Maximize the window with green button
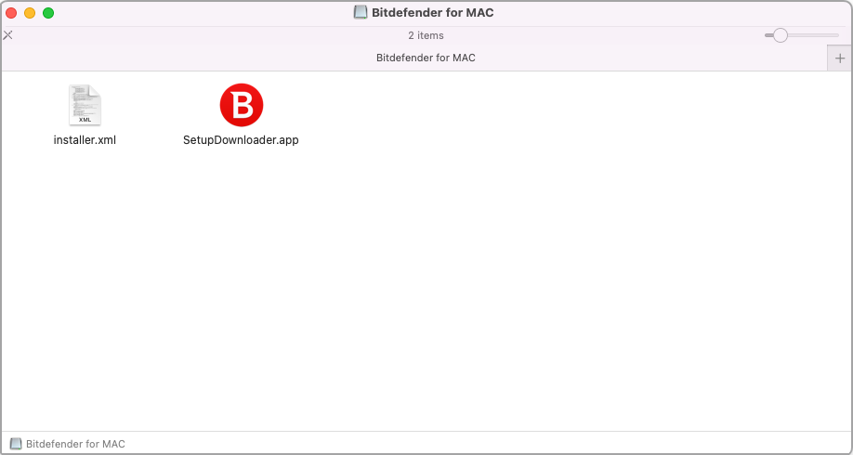 pos(48,13)
